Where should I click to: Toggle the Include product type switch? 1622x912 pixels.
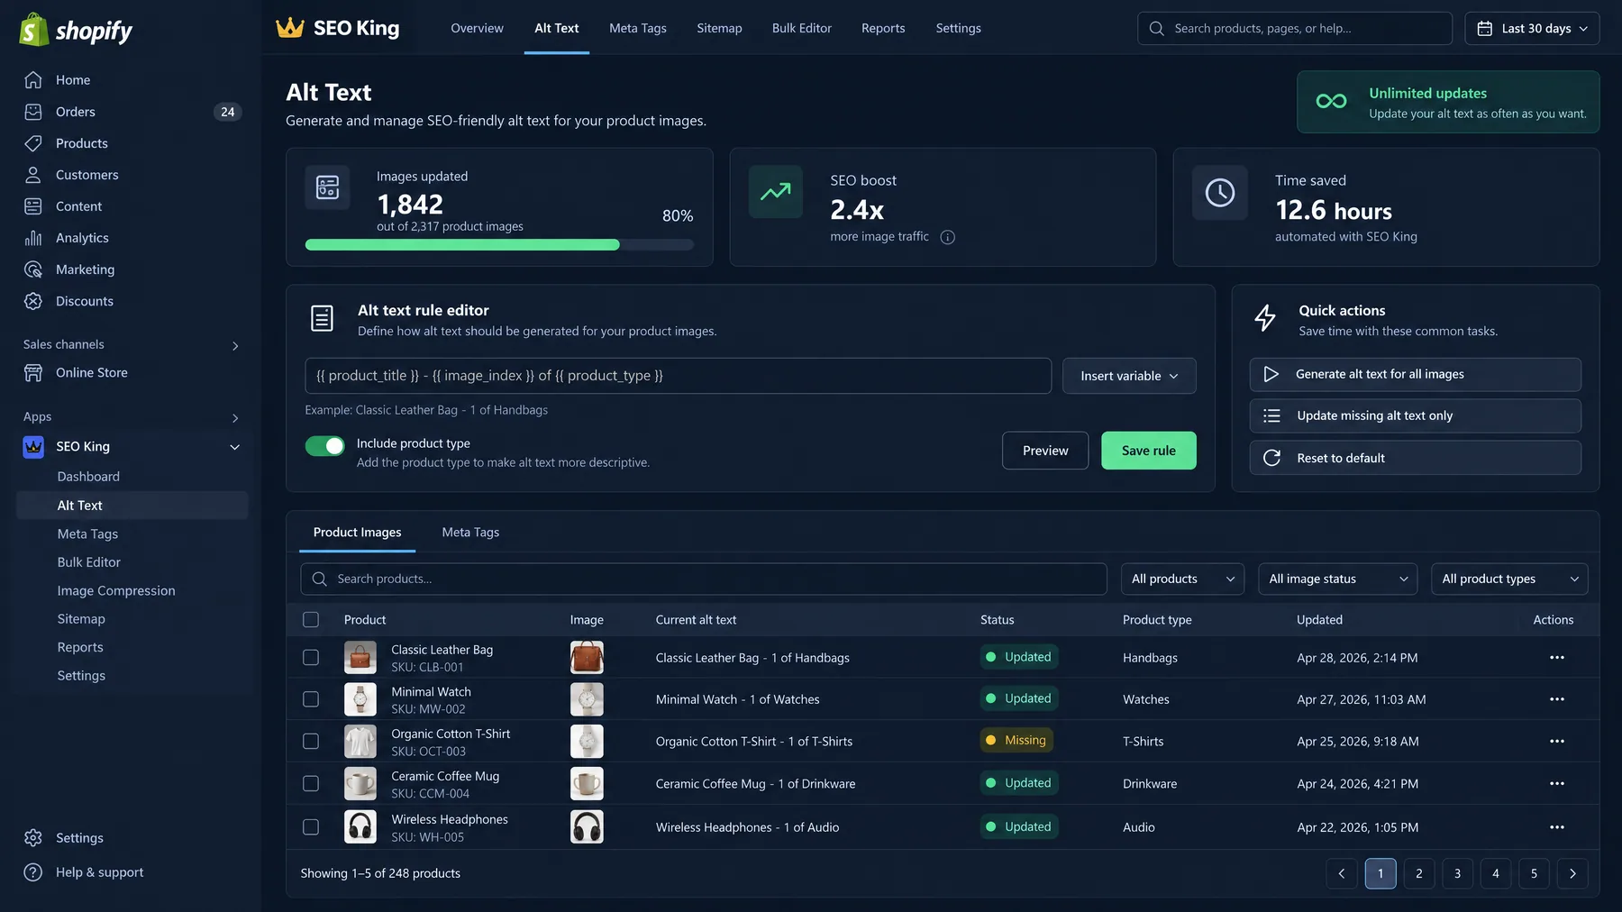click(x=324, y=446)
